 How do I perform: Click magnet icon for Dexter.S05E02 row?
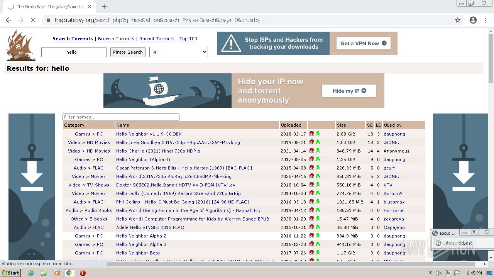tap(312, 185)
